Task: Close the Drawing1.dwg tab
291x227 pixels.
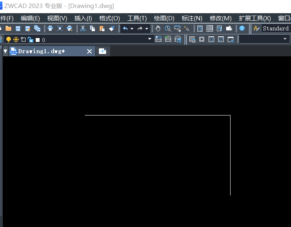Action: pos(89,51)
